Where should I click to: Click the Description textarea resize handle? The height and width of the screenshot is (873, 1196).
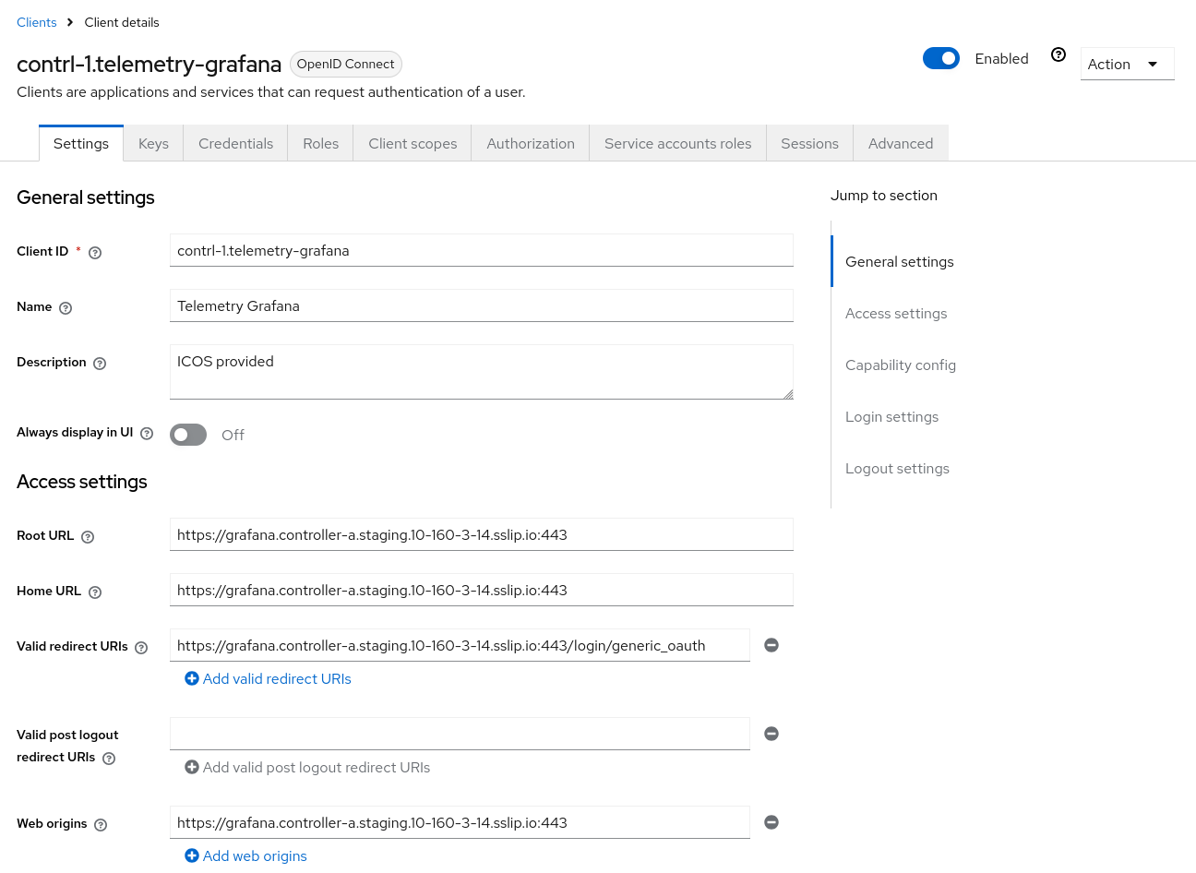pyautogui.click(x=788, y=394)
